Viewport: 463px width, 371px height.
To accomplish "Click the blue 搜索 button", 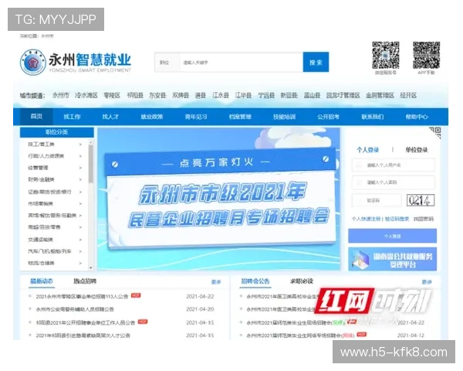I will pyautogui.click(x=316, y=62).
